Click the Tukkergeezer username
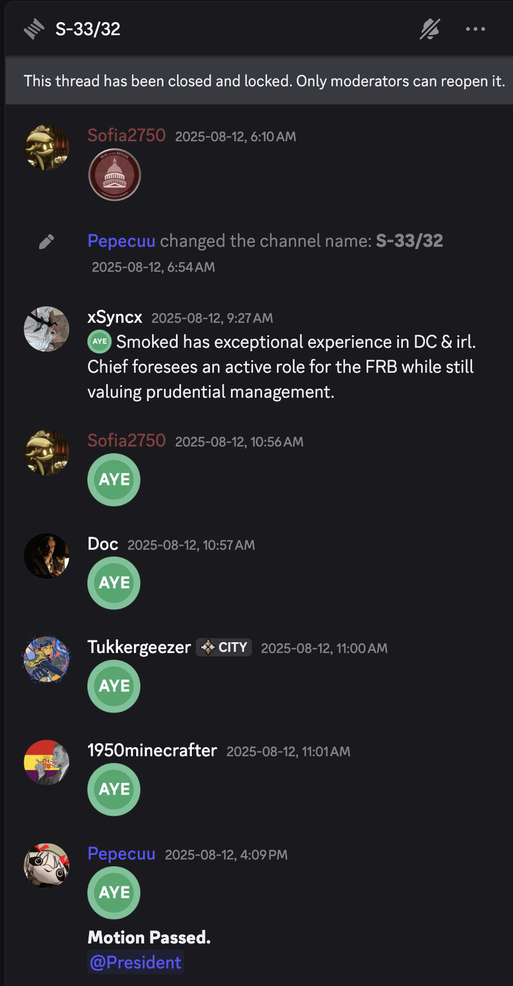The width and height of the screenshot is (513, 986). pyautogui.click(x=139, y=647)
